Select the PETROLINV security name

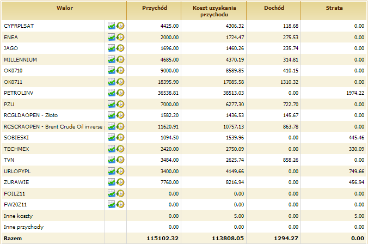pos(19,93)
